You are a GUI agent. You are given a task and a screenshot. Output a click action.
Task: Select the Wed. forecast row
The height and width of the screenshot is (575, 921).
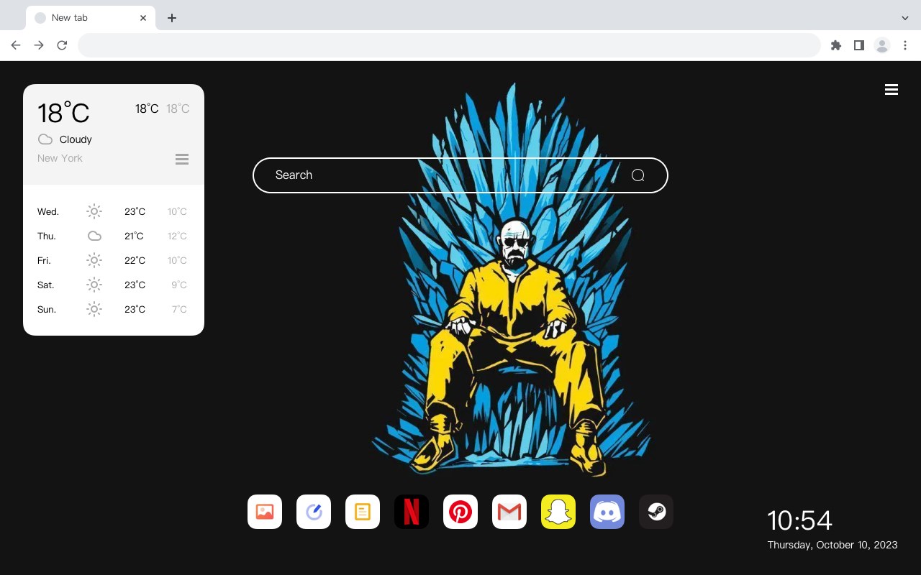point(114,211)
